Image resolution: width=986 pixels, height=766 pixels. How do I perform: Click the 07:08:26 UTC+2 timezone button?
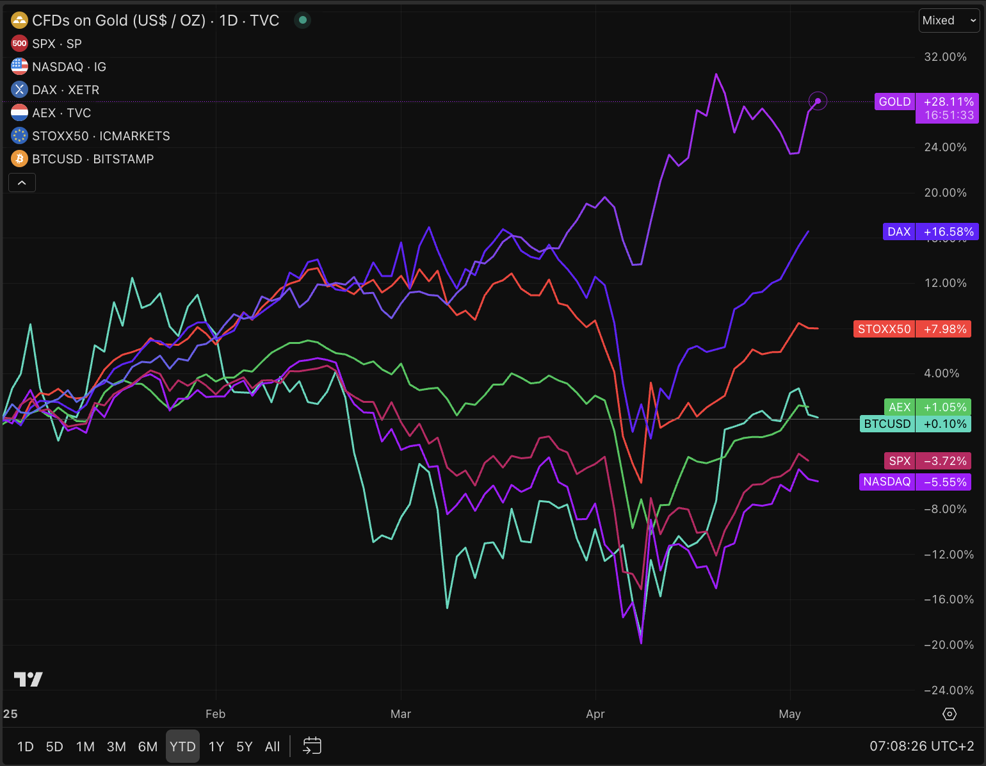pyautogui.click(x=921, y=746)
